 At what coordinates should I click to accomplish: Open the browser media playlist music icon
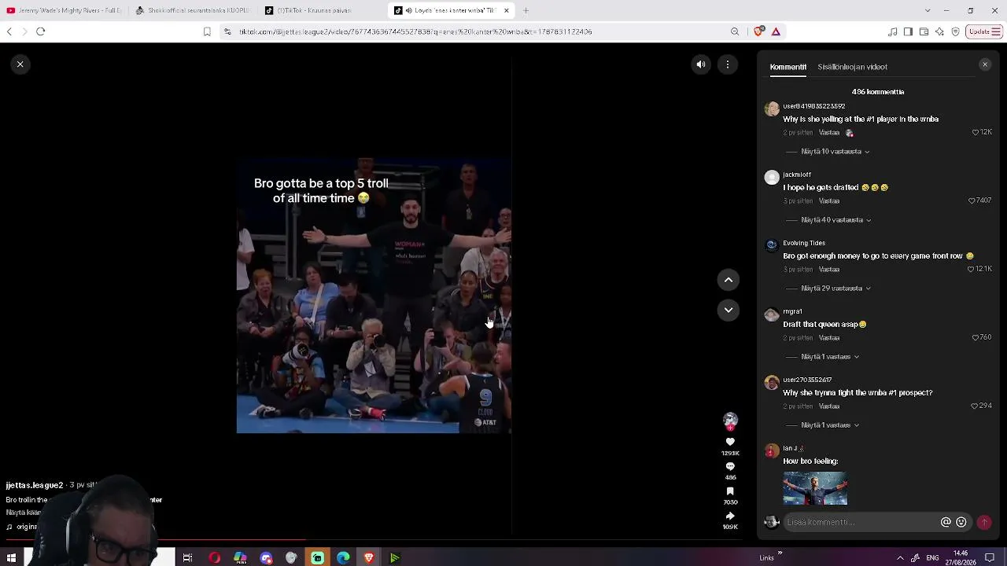tap(892, 31)
